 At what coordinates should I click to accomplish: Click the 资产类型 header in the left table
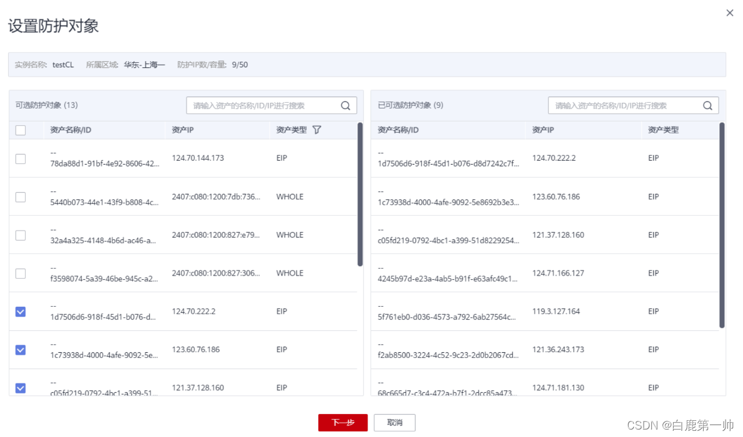pyautogui.click(x=291, y=130)
